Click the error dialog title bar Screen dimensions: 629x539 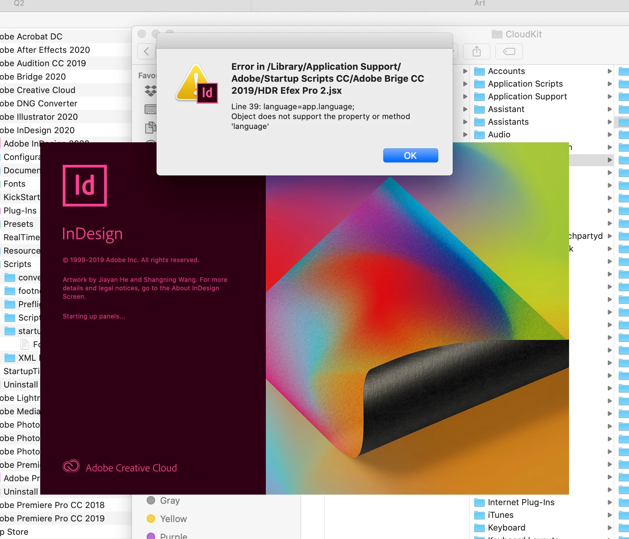305,41
